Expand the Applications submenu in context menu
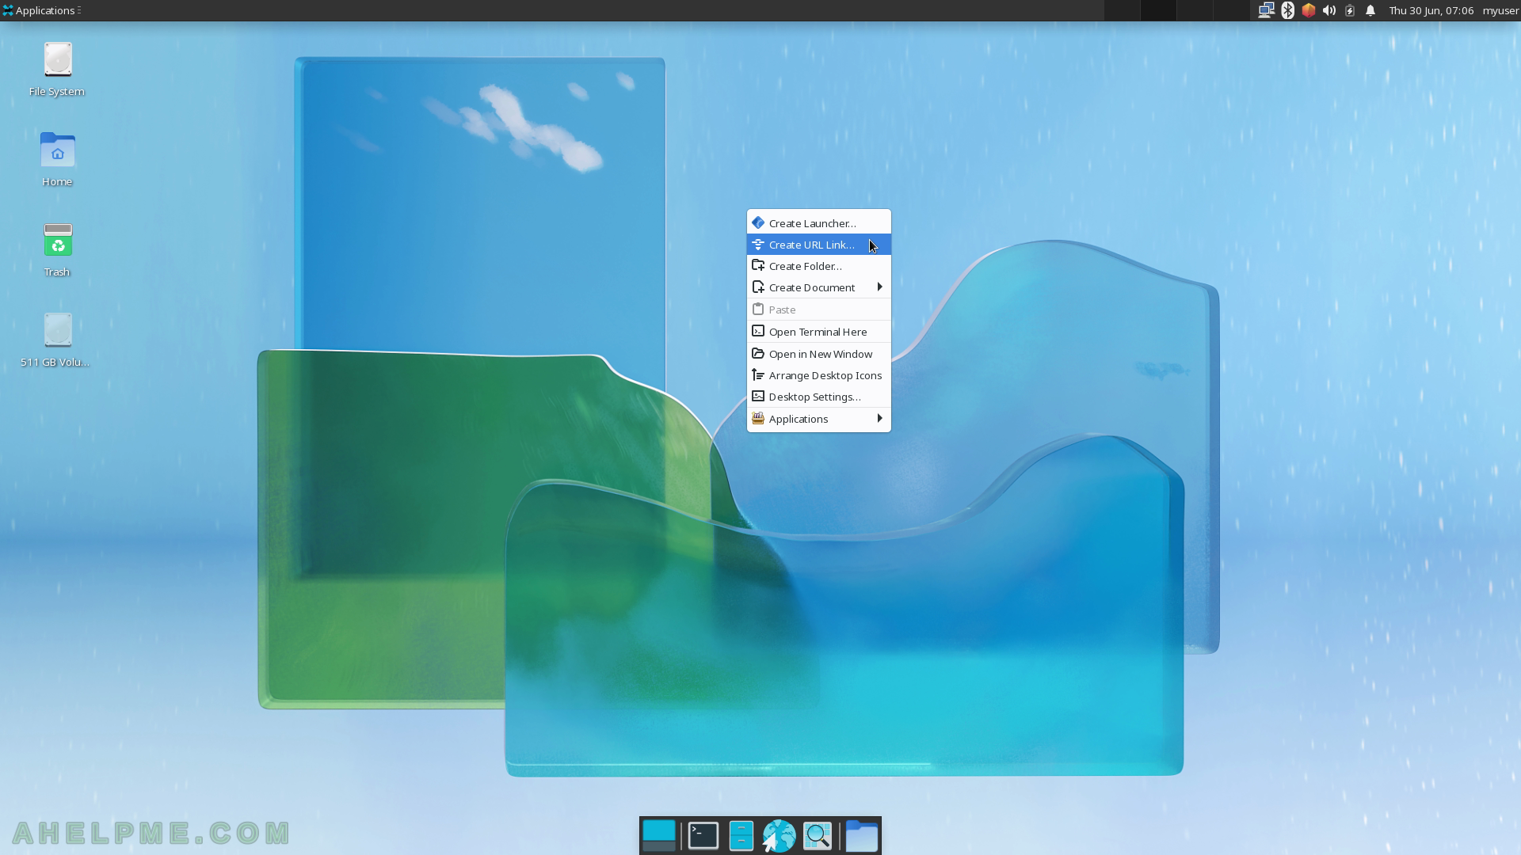The image size is (1521, 855). point(819,419)
